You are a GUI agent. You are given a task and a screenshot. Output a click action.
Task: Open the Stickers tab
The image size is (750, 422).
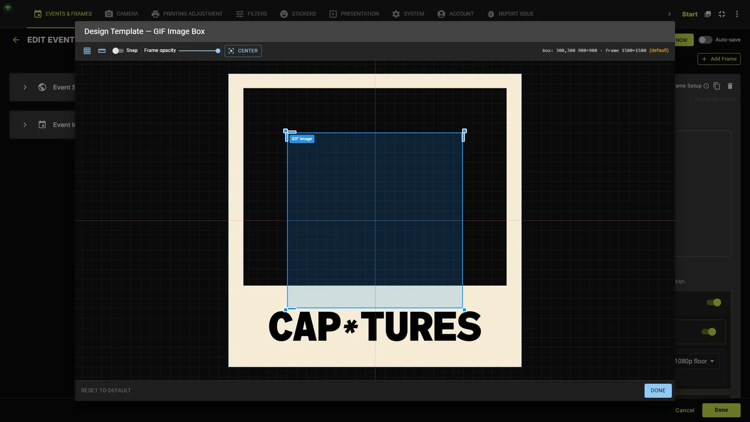coord(298,14)
